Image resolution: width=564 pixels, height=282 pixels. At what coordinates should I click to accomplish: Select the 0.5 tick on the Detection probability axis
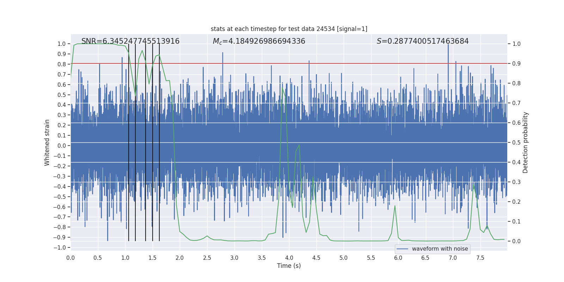516,142
